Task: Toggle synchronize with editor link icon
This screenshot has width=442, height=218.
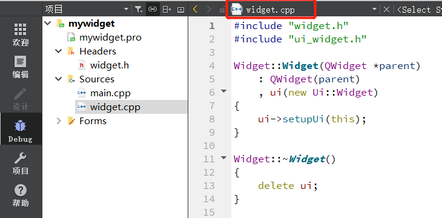Action: [x=153, y=10]
